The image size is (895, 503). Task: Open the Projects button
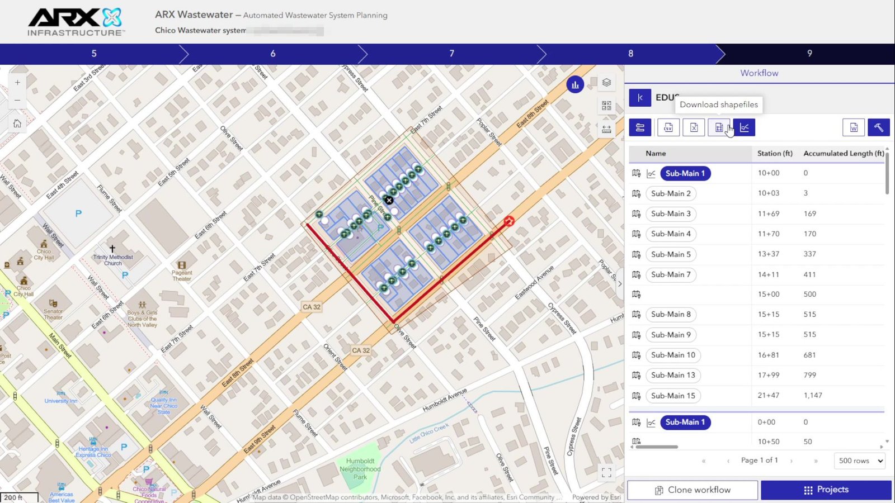(x=826, y=490)
